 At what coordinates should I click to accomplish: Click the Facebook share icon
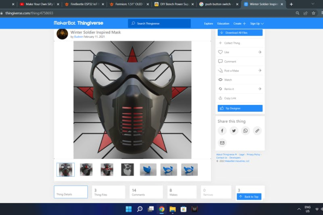click(222, 131)
